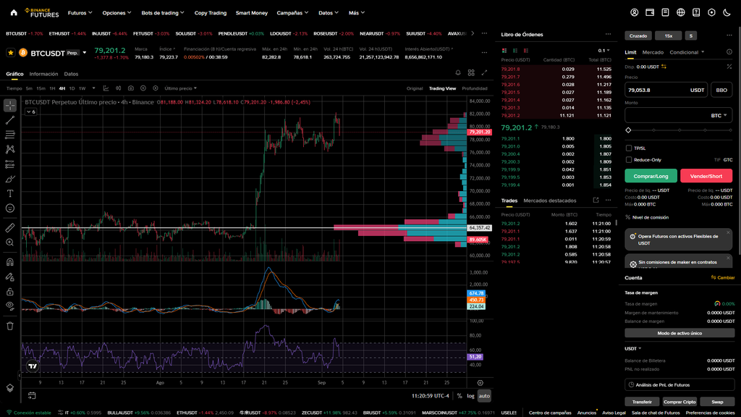Open the chart layout grid icon
Viewport: 741px width, 417px height.
[x=471, y=73]
